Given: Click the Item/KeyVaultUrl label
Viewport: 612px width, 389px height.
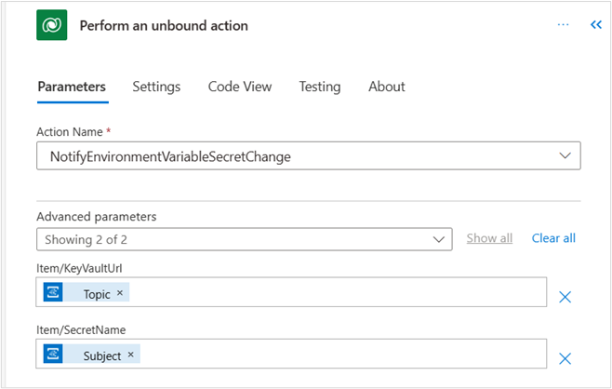Looking at the screenshot, I should pos(79,269).
